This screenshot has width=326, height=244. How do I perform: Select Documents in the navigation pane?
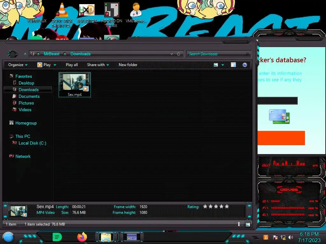pyautogui.click(x=29, y=96)
